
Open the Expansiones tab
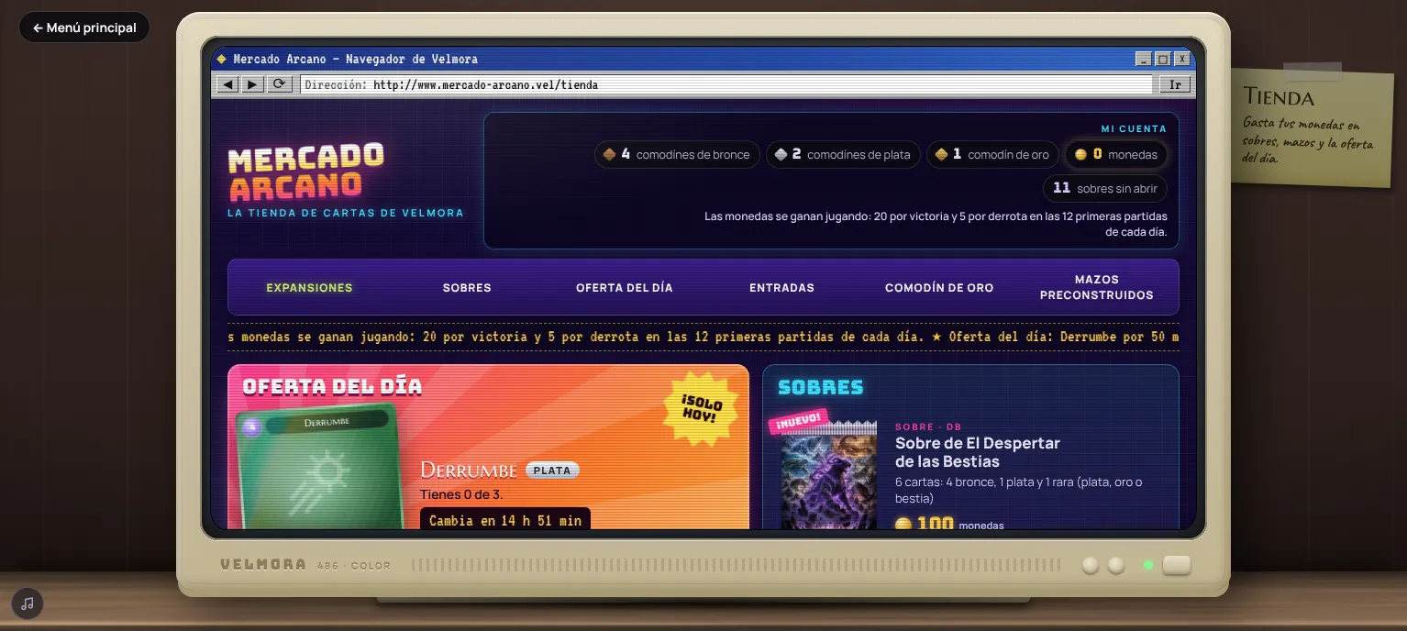(x=309, y=288)
